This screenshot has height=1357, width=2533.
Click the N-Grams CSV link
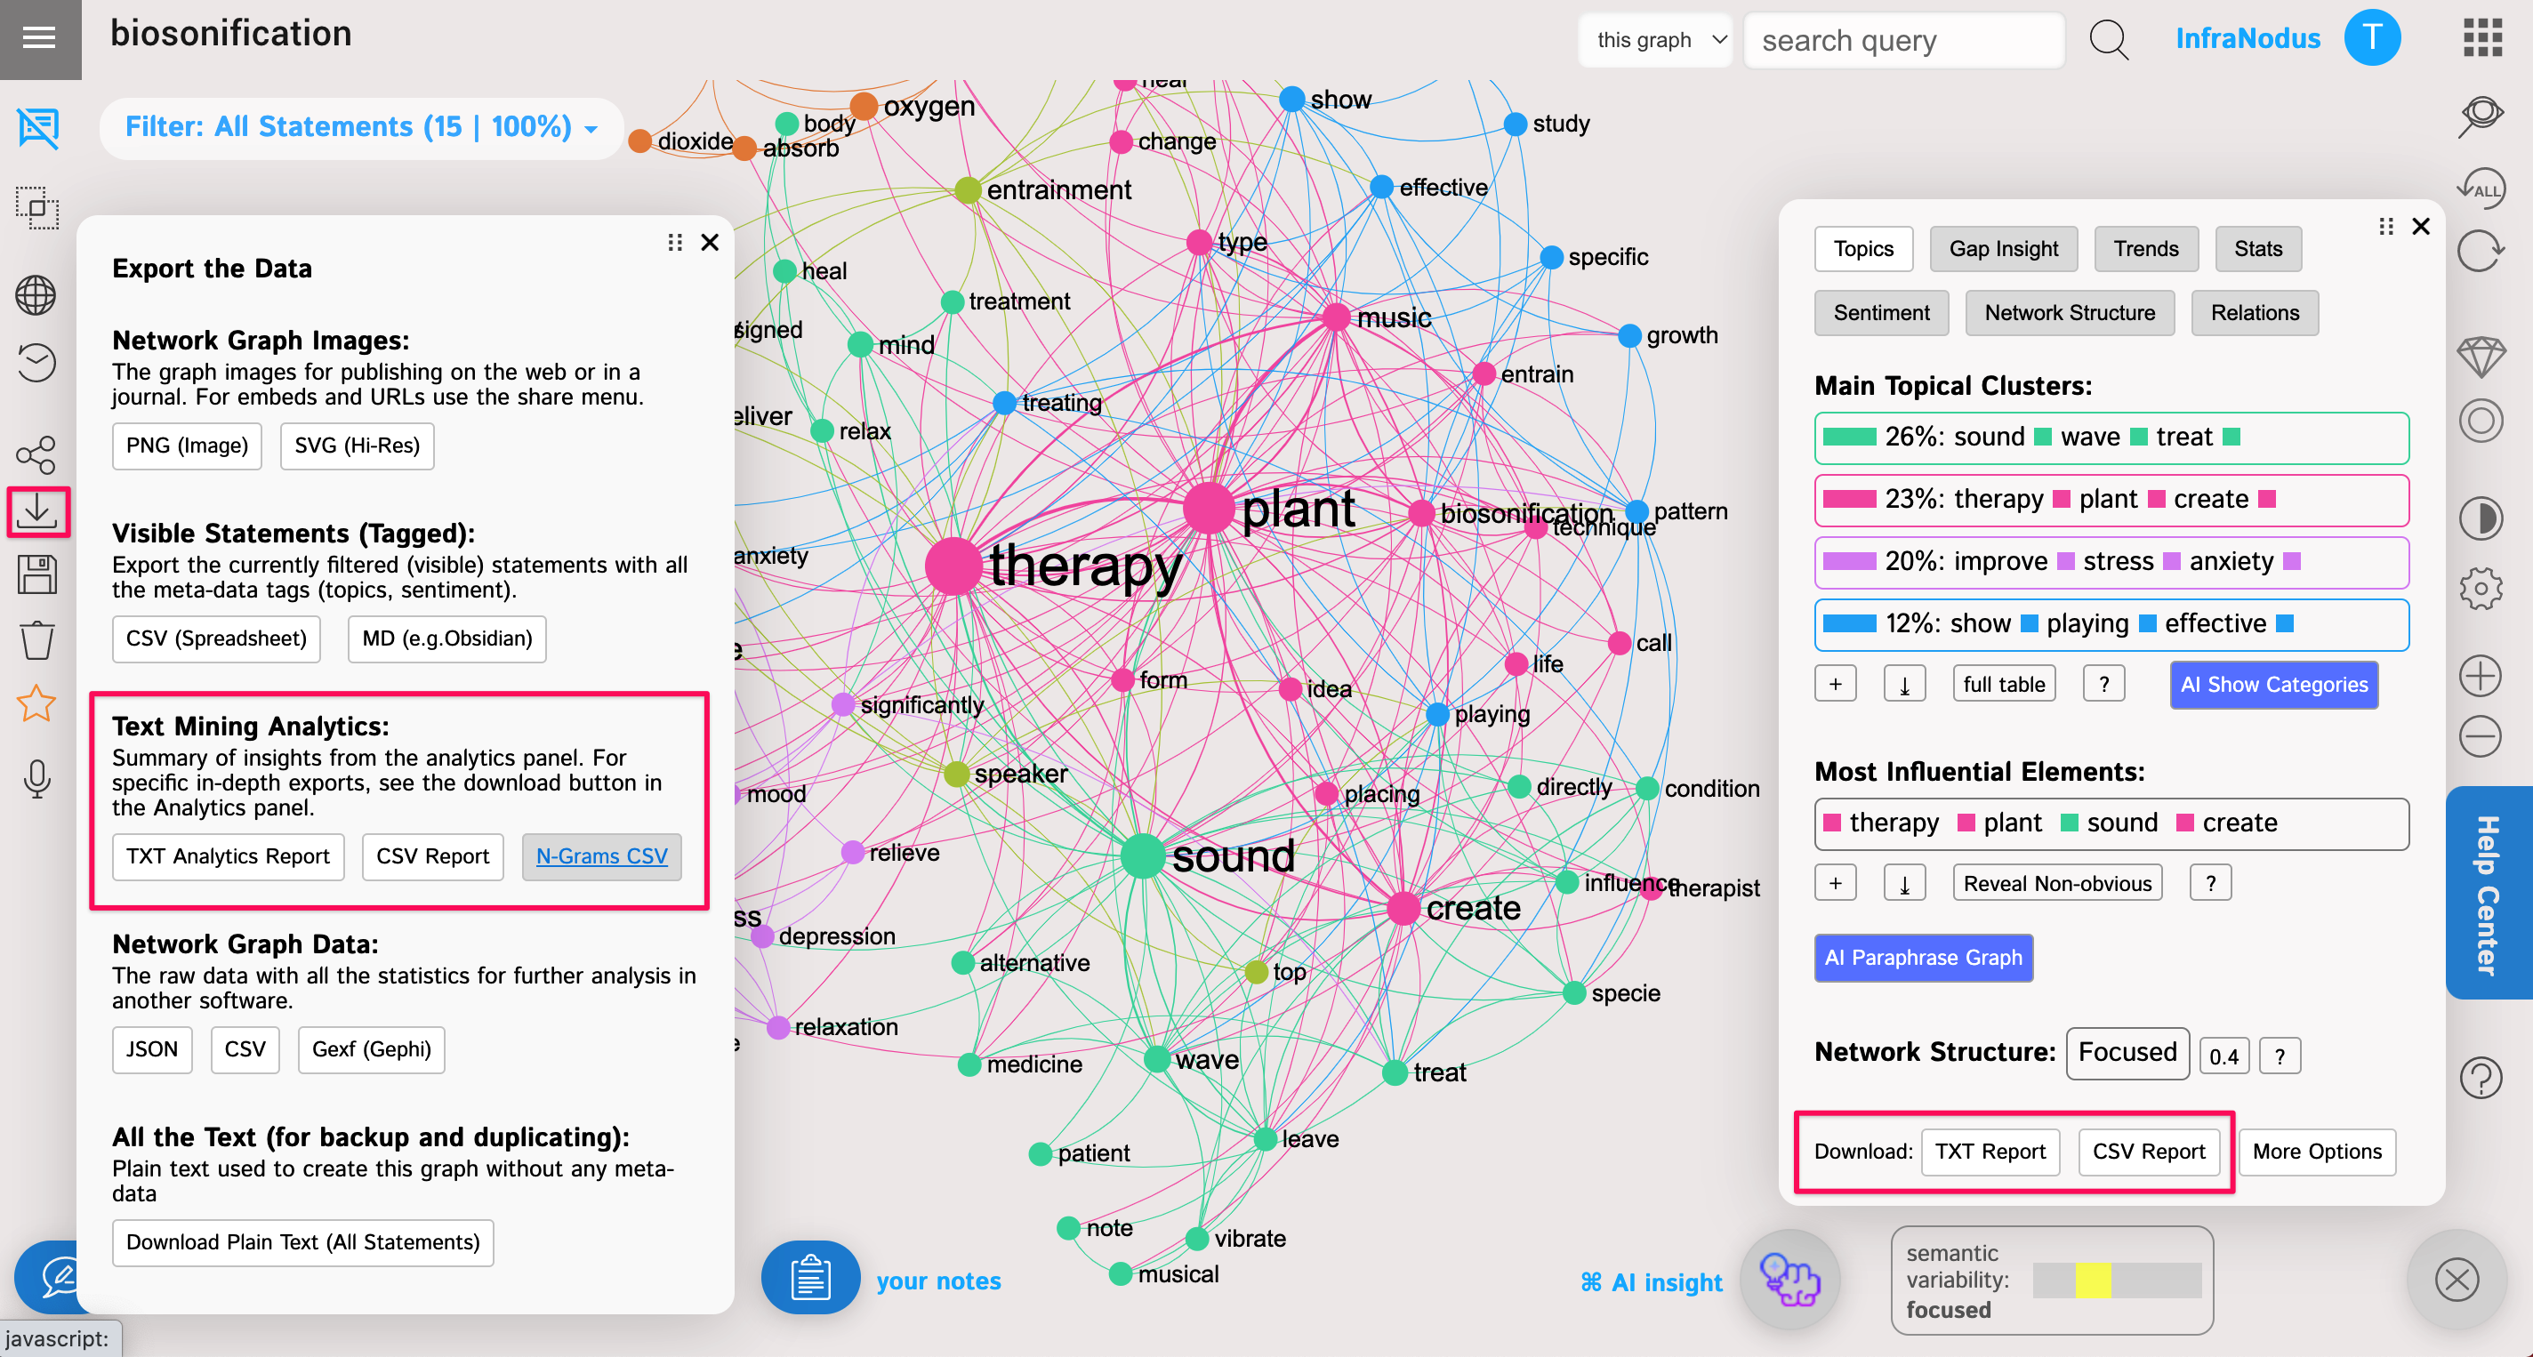click(x=601, y=856)
